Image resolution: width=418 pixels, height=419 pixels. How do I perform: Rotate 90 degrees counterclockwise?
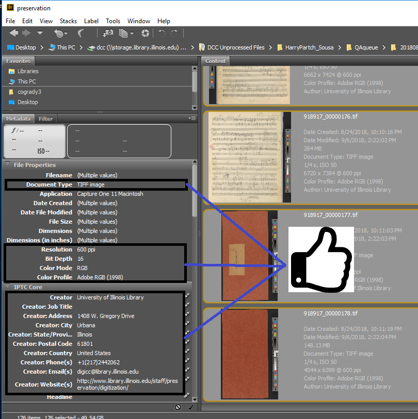(x=162, y=33)
